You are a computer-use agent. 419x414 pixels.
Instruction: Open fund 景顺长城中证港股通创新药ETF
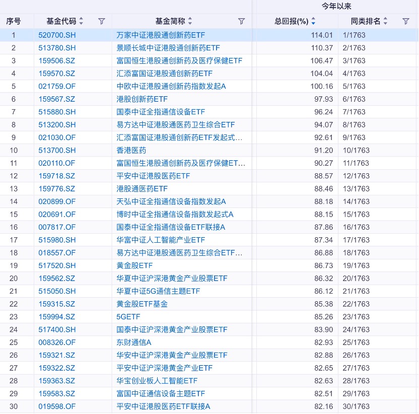click(x=168, y=48)
